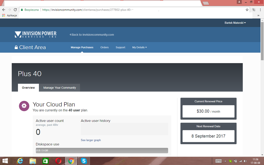This screenshot has height=165, width=264.
Task: Go to the Support page
Action: tap(120, 48)
